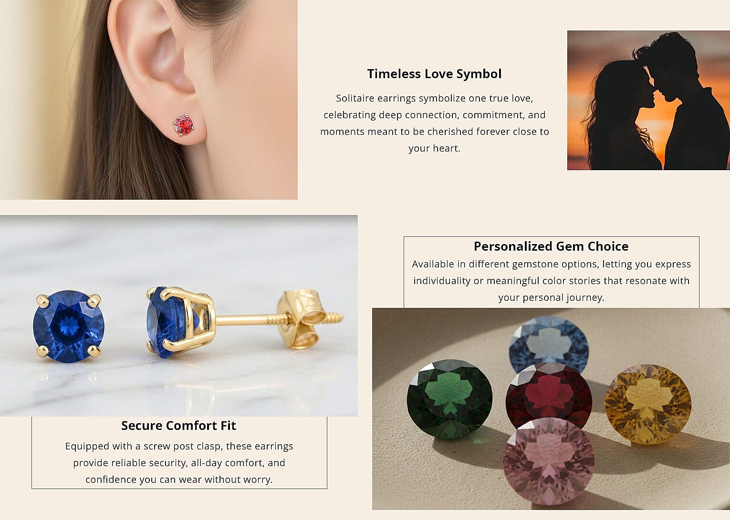
Task: Open the sunset couple silhouette image
Action: pos(648,100)
